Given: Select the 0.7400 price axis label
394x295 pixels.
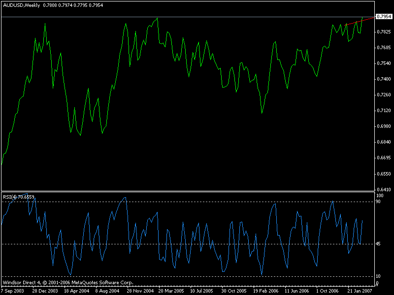Looking at the screenshot, I should (x=385, y=79).
